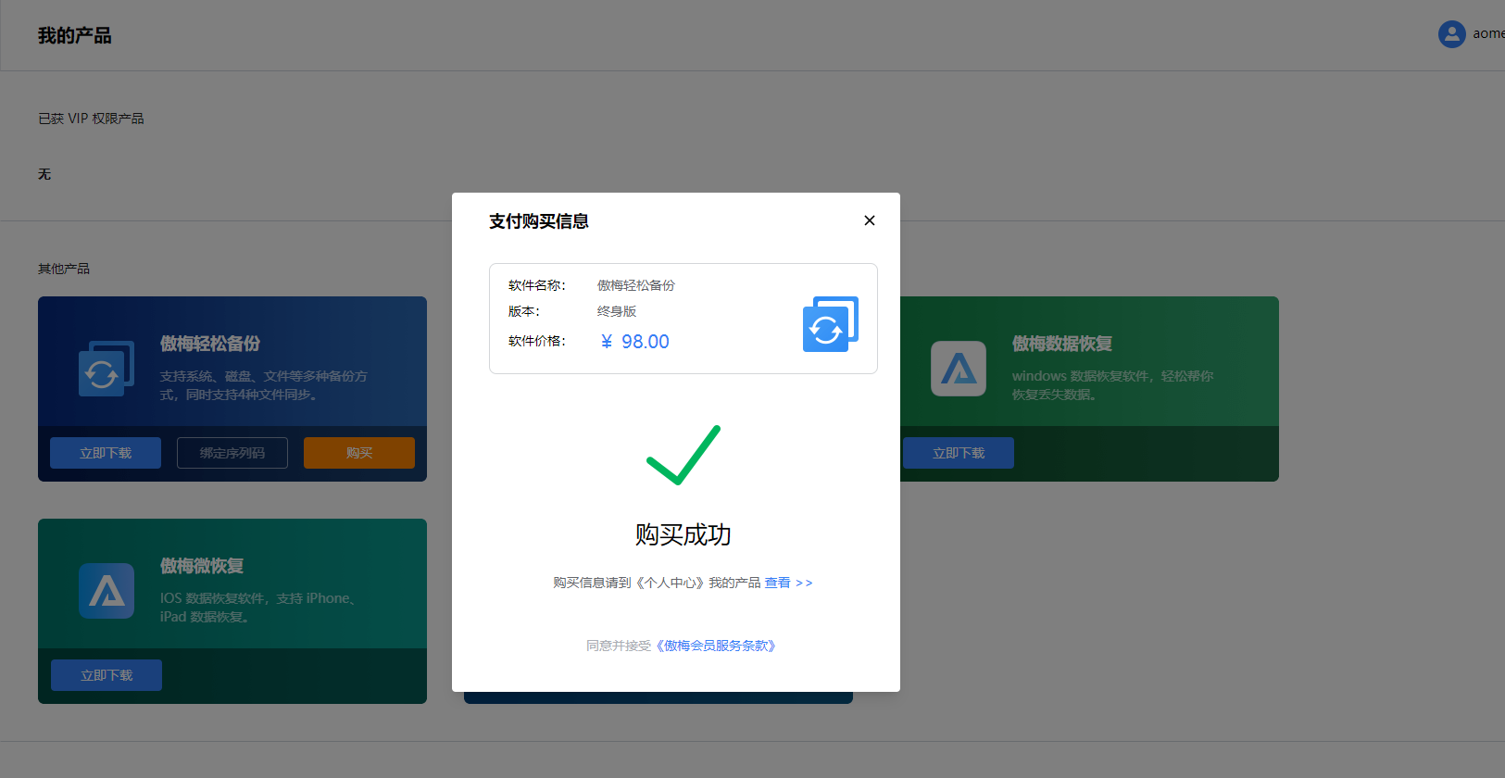Viewport: 1505px width, 778px height.
Task: Click 绑定序列码 button
Action: pyautogui.click(x=232, y=453)
